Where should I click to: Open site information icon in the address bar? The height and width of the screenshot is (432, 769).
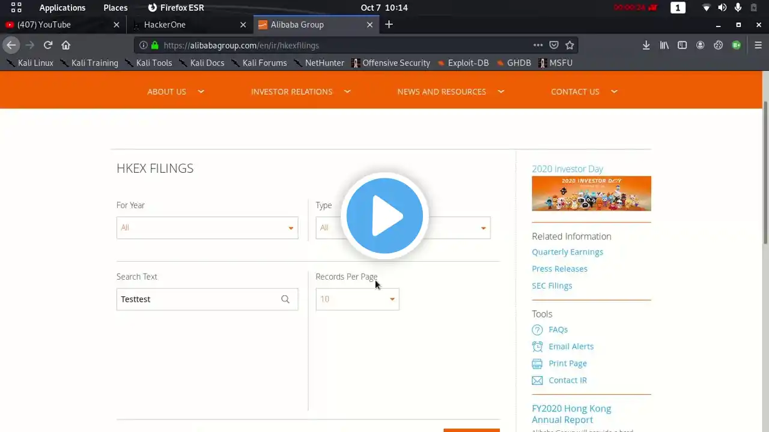tap(143, 45)
